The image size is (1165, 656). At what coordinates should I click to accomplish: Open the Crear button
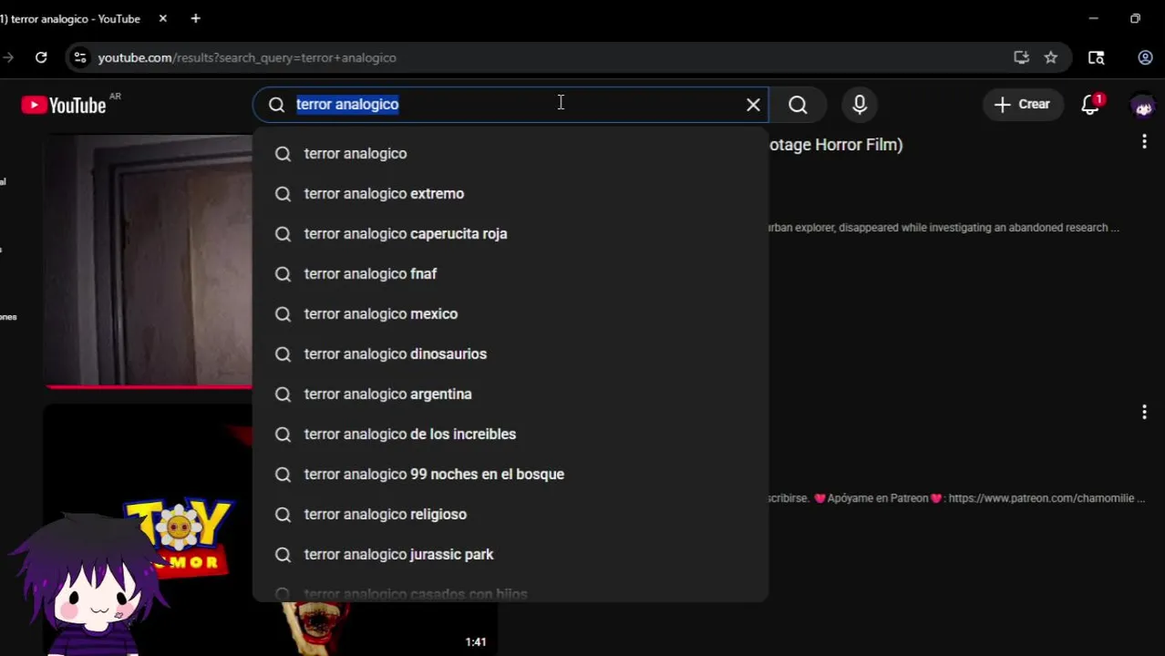tap(1022, 105)
